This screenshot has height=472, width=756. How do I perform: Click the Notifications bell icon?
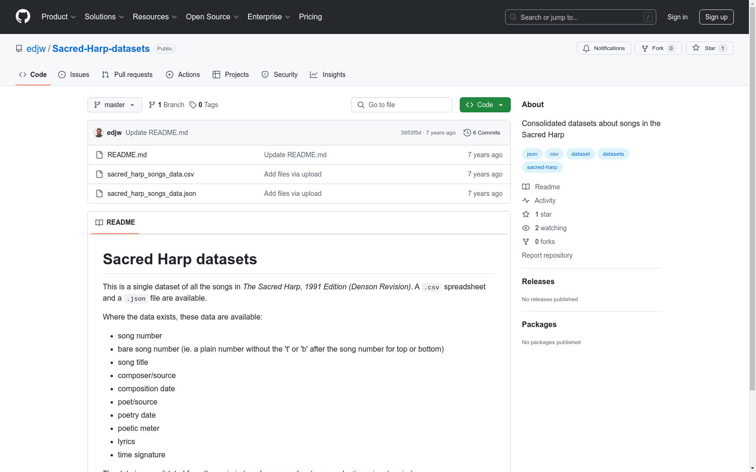pyautogui.click(x=586, y=48)
